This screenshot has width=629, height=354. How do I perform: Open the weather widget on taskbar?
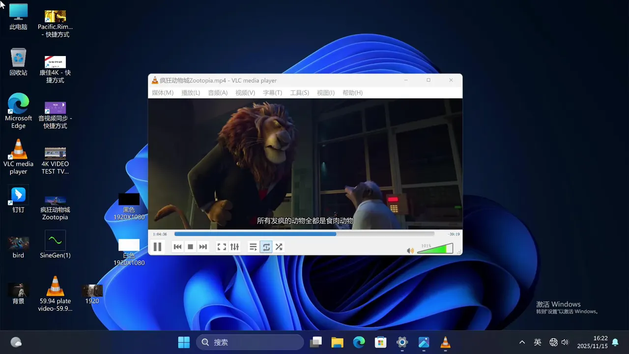pyautogui.click(x=16, y=342)
